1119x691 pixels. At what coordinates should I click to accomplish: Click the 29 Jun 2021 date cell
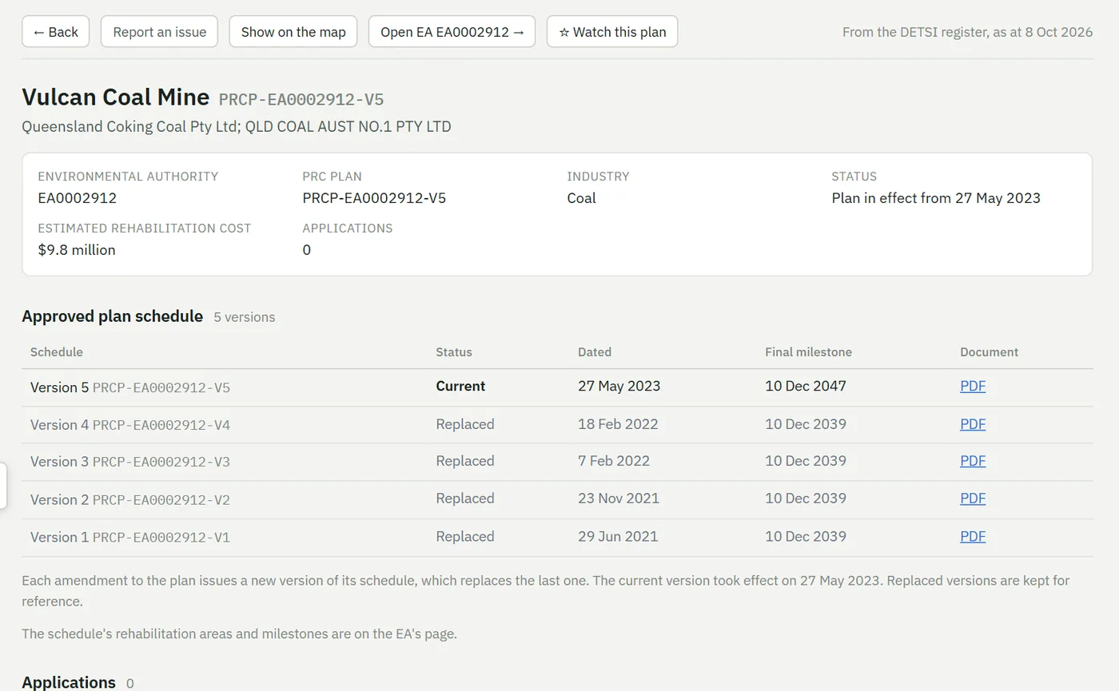tap(618, 537)
